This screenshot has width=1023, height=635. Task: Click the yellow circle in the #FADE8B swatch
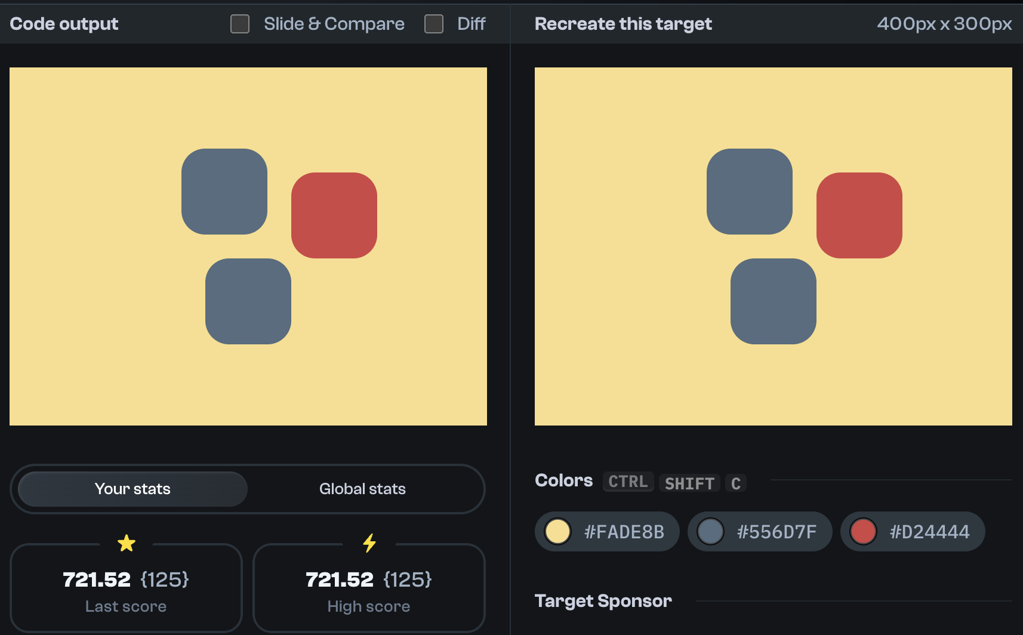(x=557, y=532)
